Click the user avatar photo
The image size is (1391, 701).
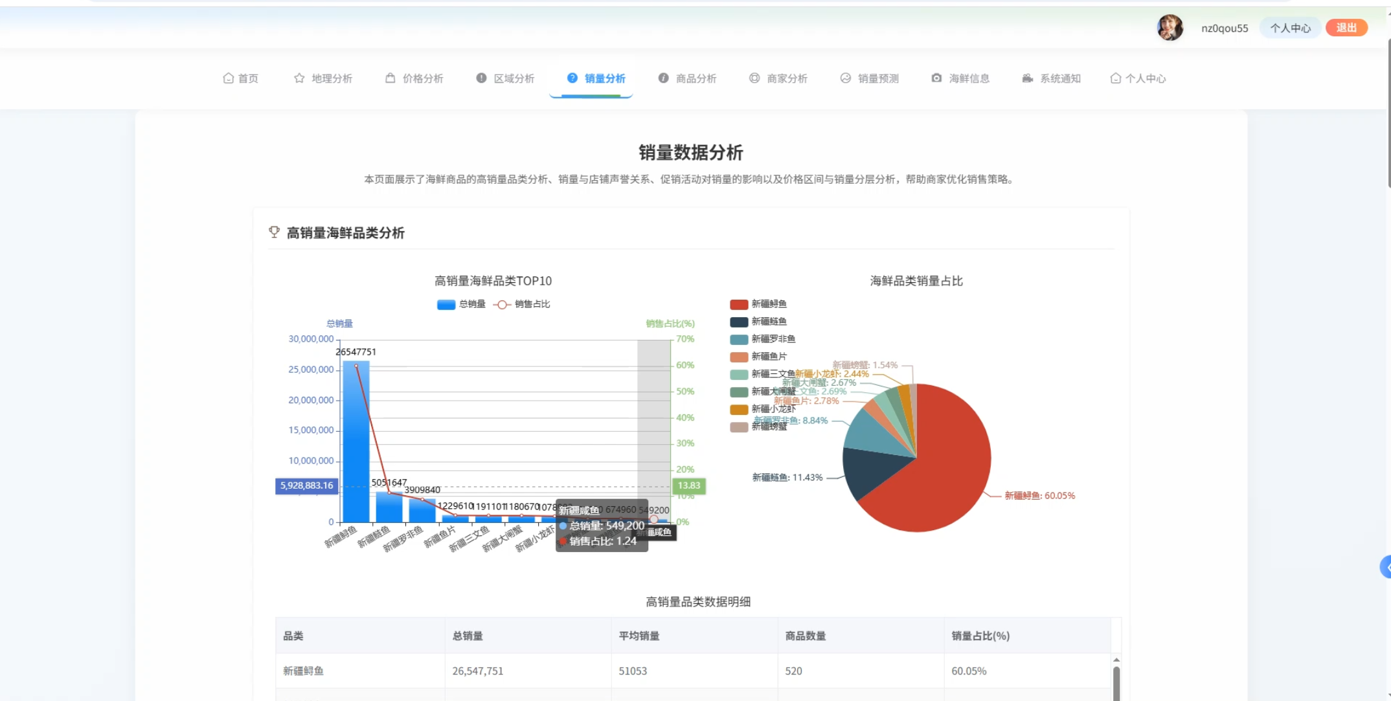pos(1170,28)
